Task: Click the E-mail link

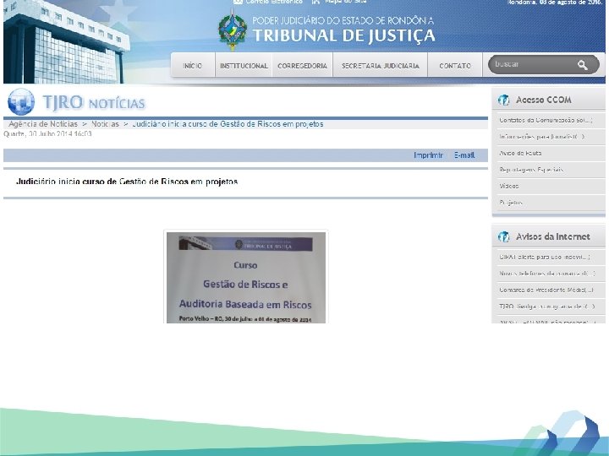Action: click(464, 155)
